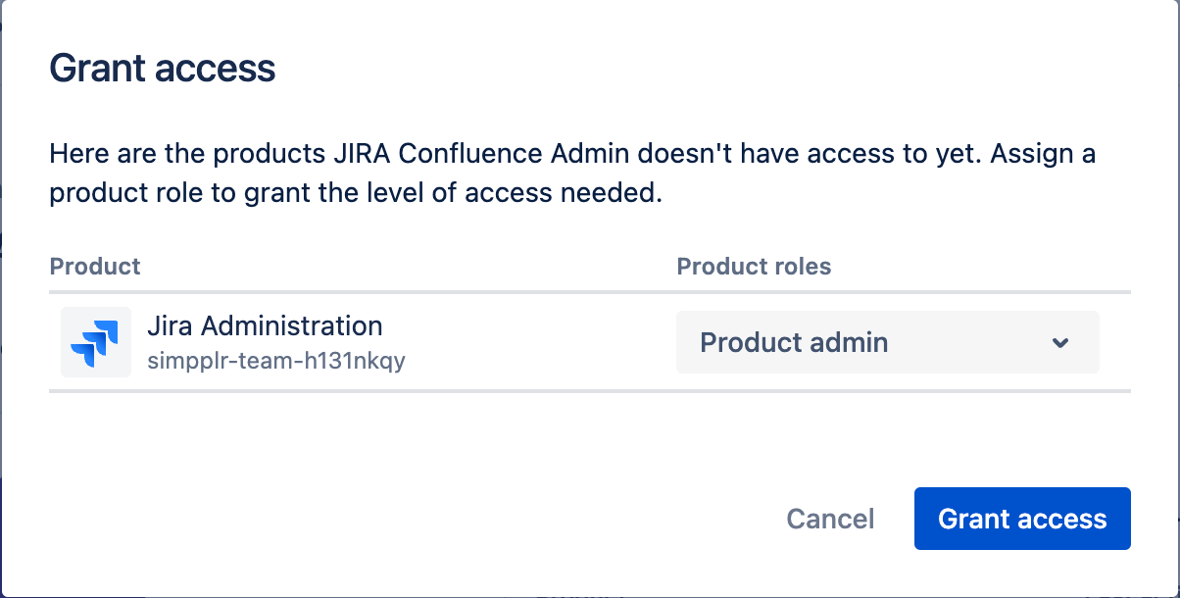Click the Jira Administration product name
The image size is (1180, 598).
[x=265, y=325]
